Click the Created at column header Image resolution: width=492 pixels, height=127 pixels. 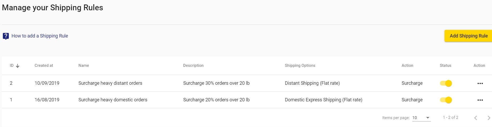click(x=44, y=65)
